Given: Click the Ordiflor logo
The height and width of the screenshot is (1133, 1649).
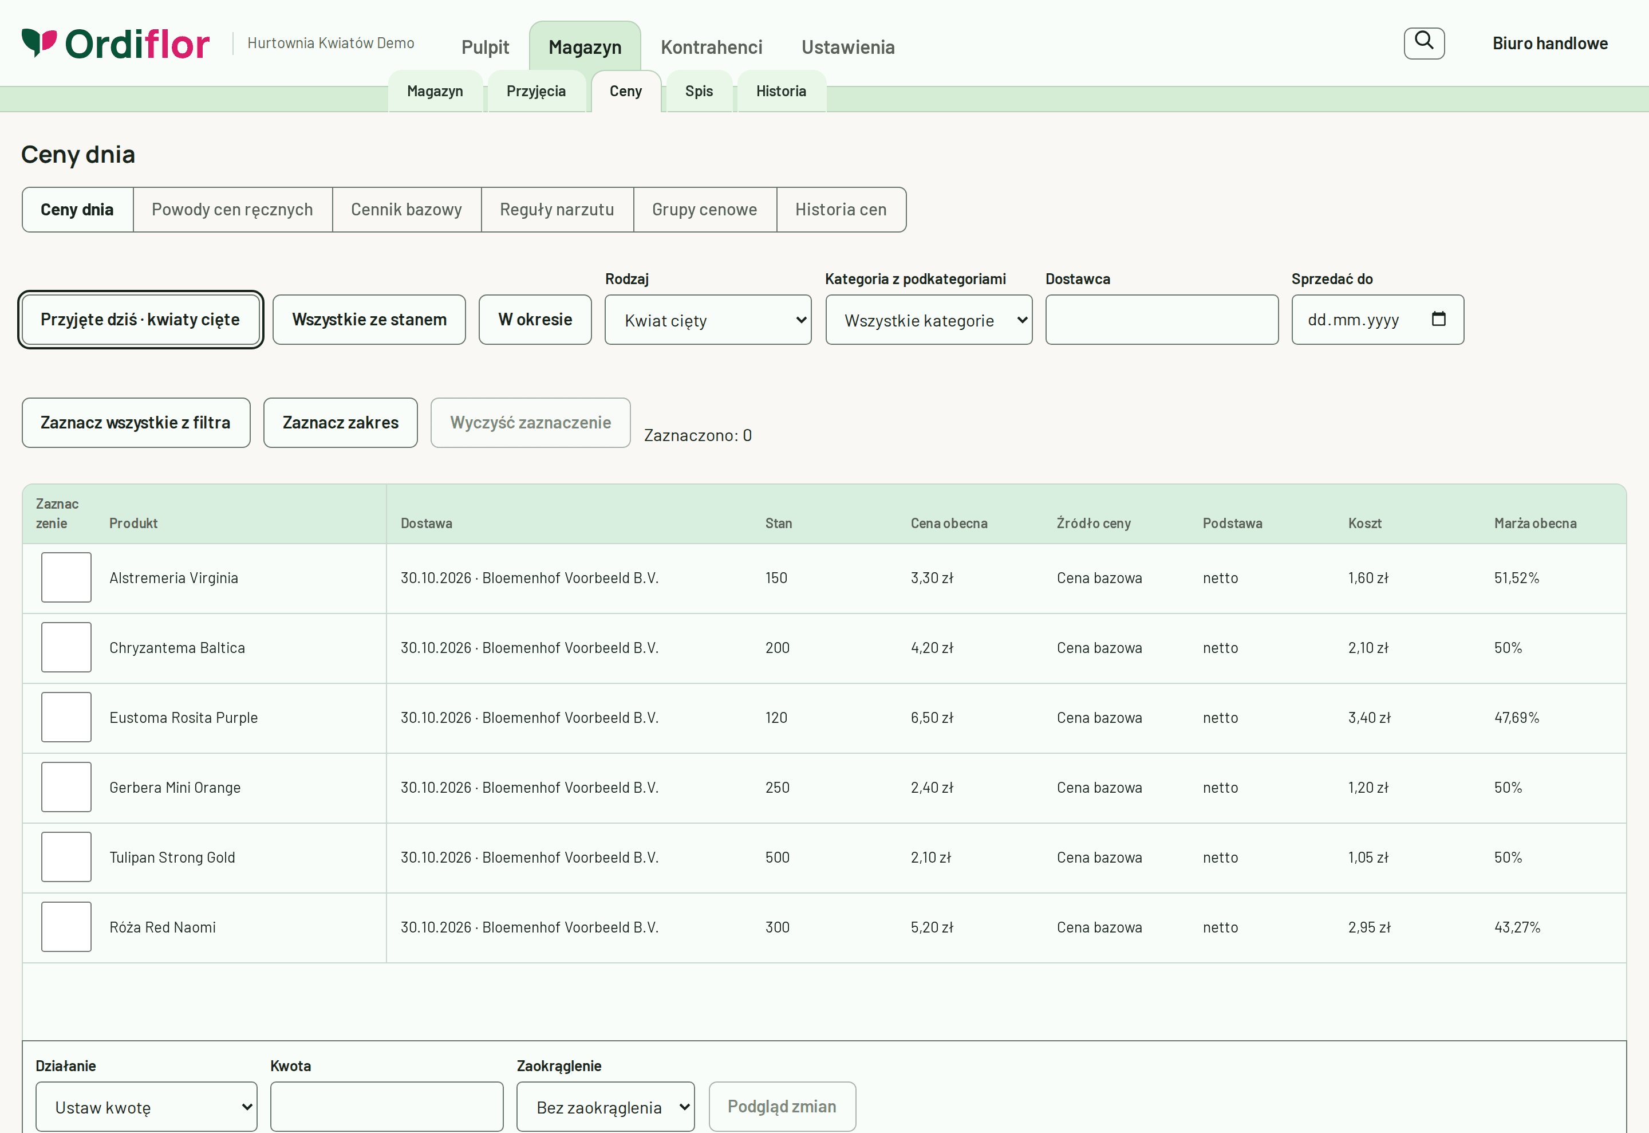Looking at the screenshot, I should (x=116, y=44).
